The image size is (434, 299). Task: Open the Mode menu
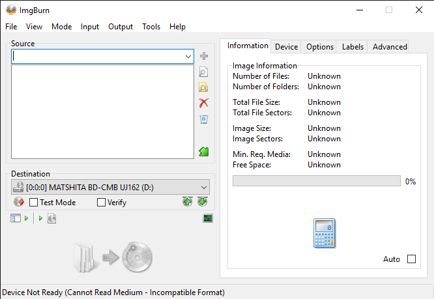click(61, 27)
